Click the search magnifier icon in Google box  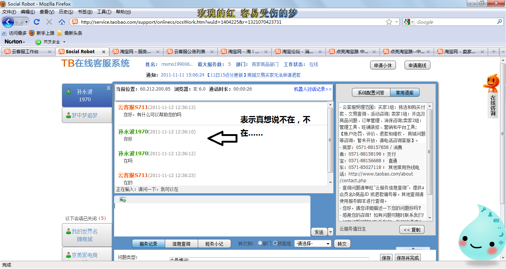click(x=499, y=22)
